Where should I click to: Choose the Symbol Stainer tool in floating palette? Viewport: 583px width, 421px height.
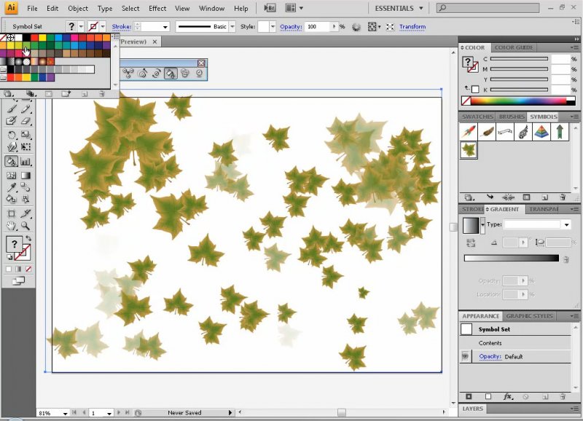(171, 74)
